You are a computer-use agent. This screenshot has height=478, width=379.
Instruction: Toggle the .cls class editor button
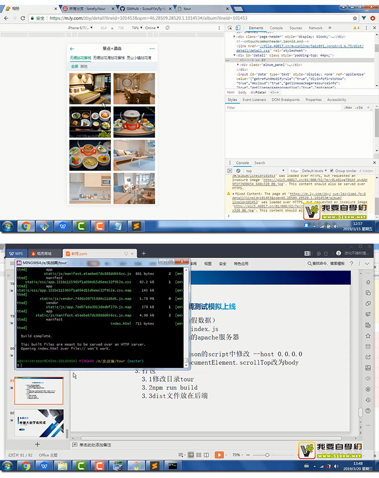(359, 108)
